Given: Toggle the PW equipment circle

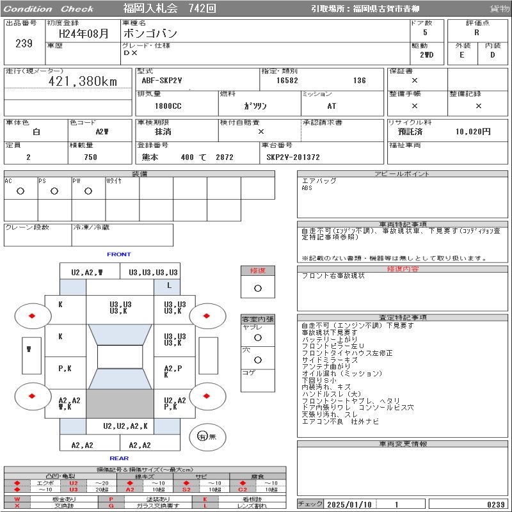Looking at the screenshot, I should tap(88, 191).
